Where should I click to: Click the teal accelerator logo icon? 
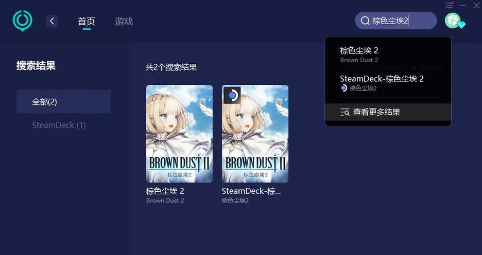point(23,21)
